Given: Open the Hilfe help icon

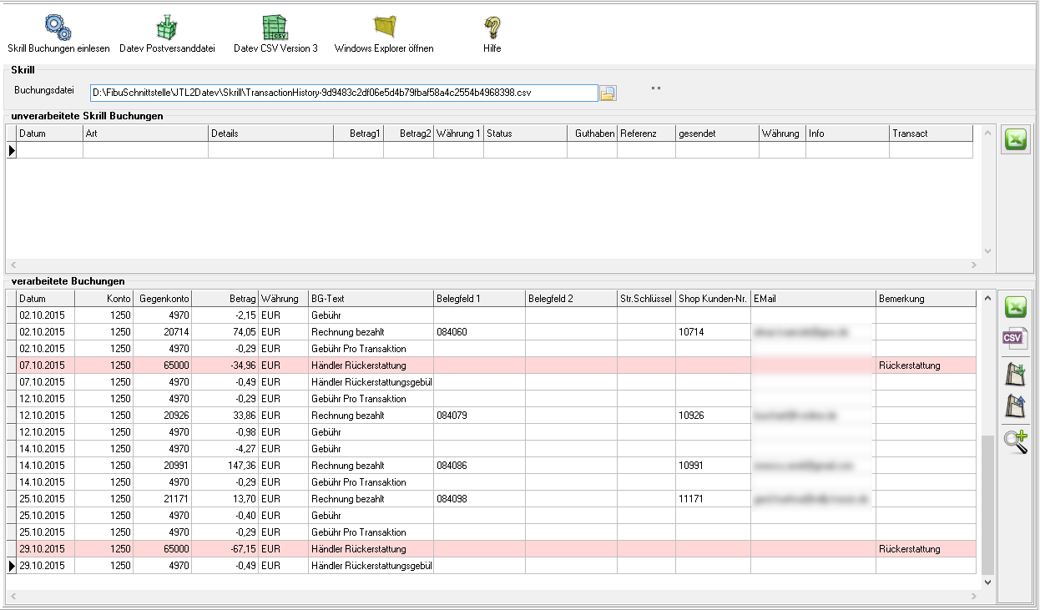Looking at the screenshot, I should (492, 28).
